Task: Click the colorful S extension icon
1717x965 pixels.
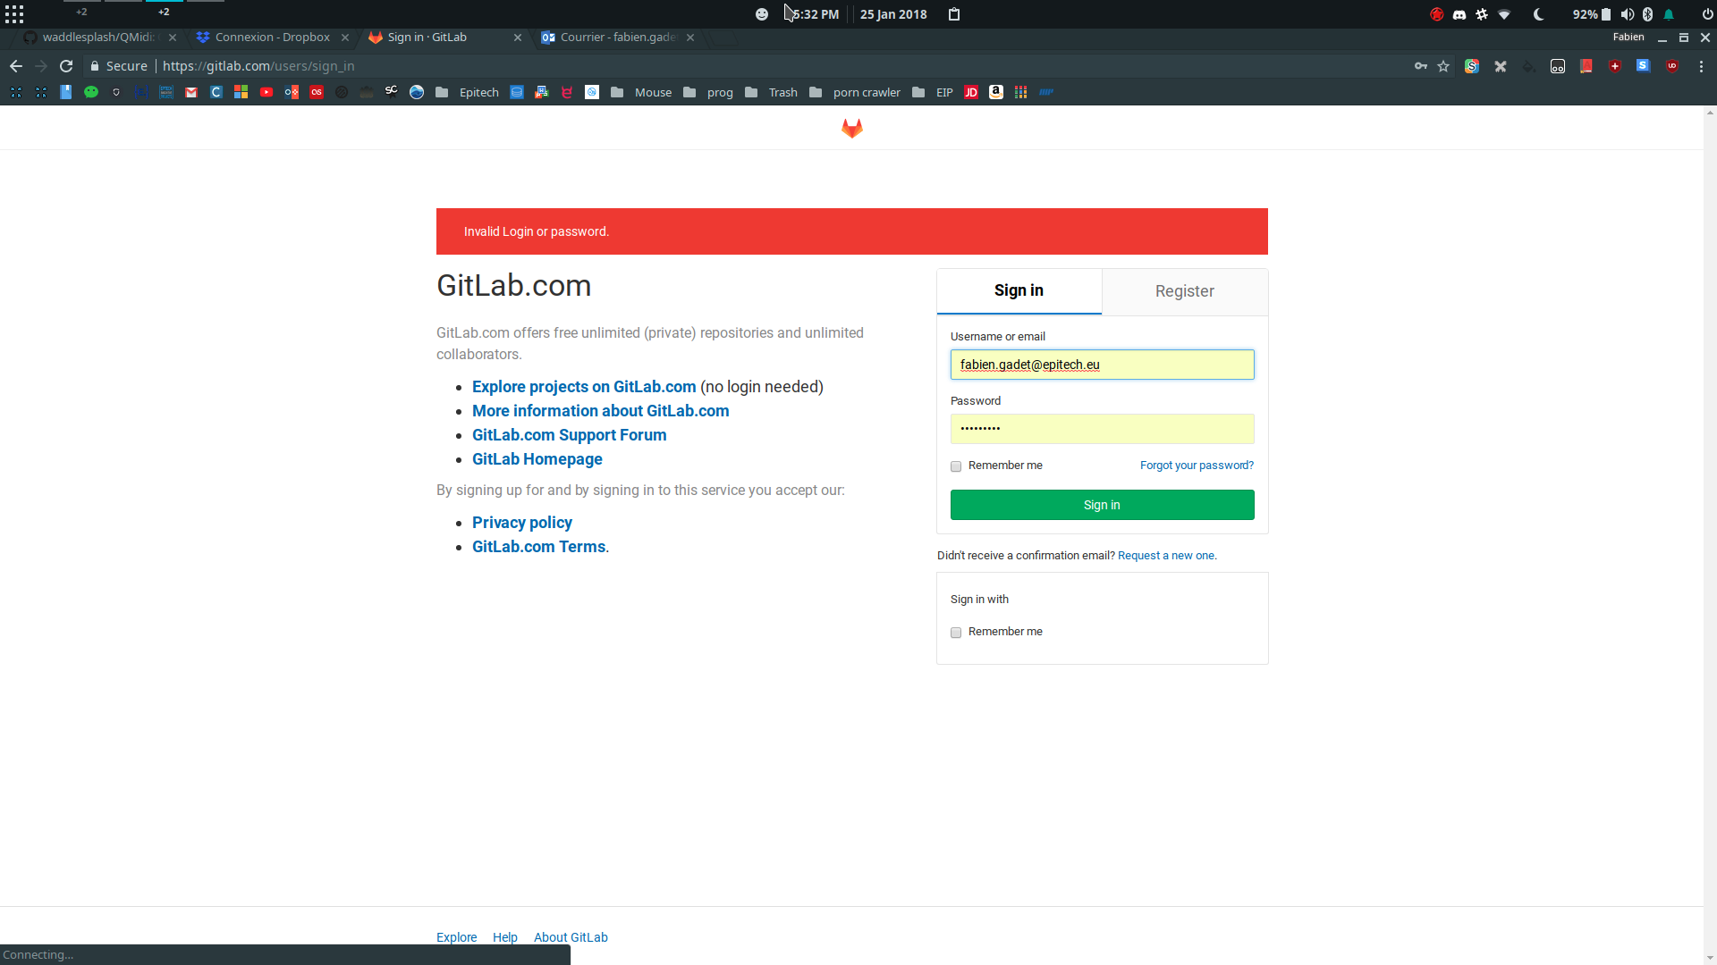Action: coord(1472,66)
